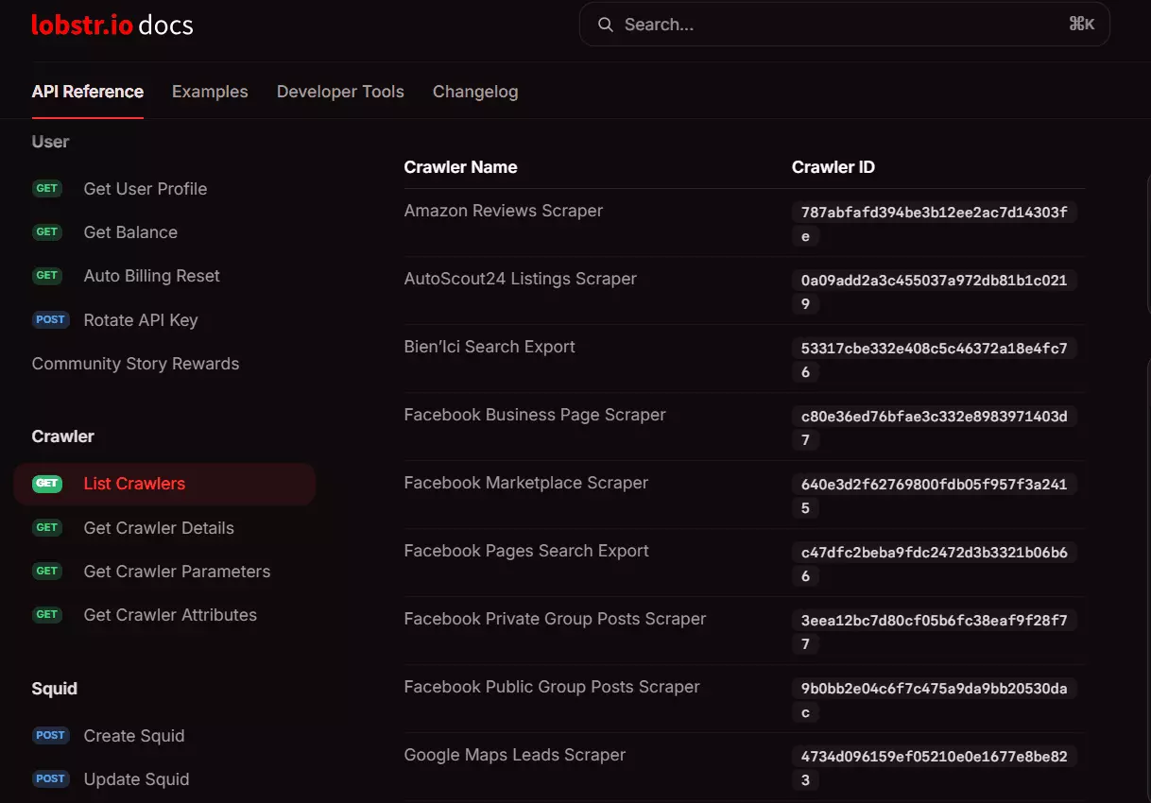Viewport: 1151px width, 803px height.
Task: Click crawler ID starting 4734d096159e
Action: click(934, 768)
